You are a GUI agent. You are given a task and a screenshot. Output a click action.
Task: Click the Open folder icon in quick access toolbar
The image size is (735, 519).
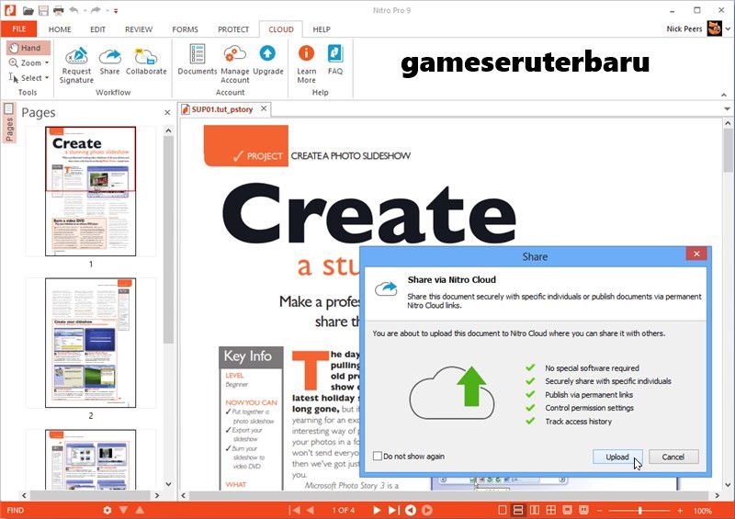[x=28, y=10]
